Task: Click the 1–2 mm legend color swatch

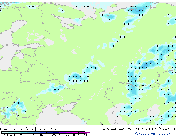Action: (x=17, y=132)
